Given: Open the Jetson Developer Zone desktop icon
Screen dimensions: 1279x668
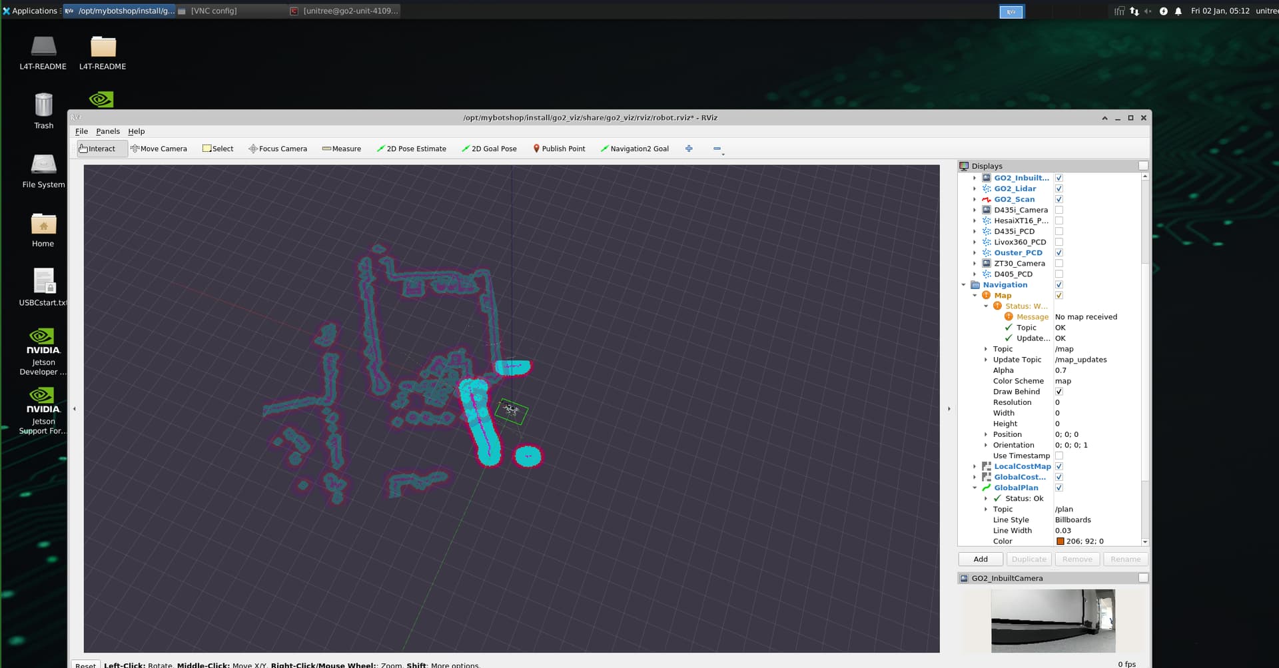Looking at the screenshot, I should point(43,351).
